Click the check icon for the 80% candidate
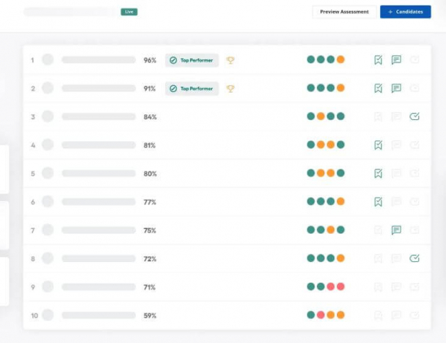The width and height of the screenshot is (446, 343). pos(414,173)
